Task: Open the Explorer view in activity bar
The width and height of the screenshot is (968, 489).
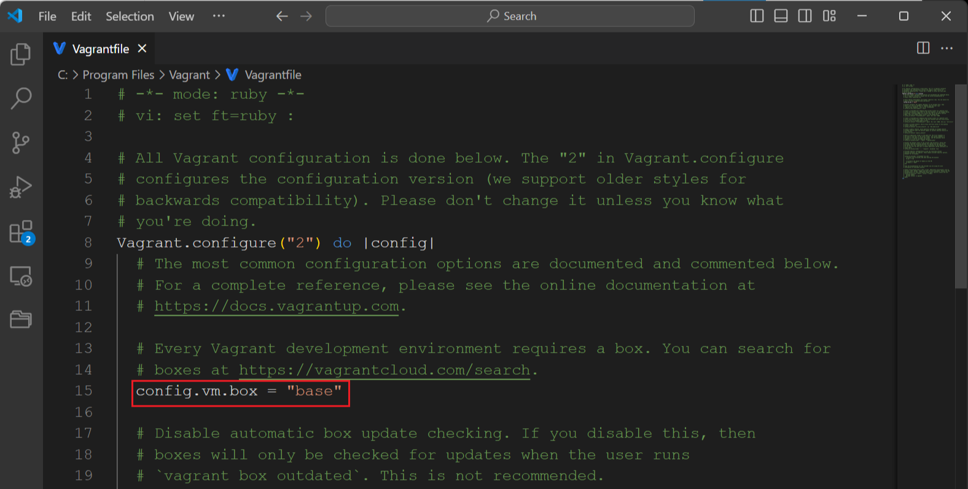Action: pos(20,54)
